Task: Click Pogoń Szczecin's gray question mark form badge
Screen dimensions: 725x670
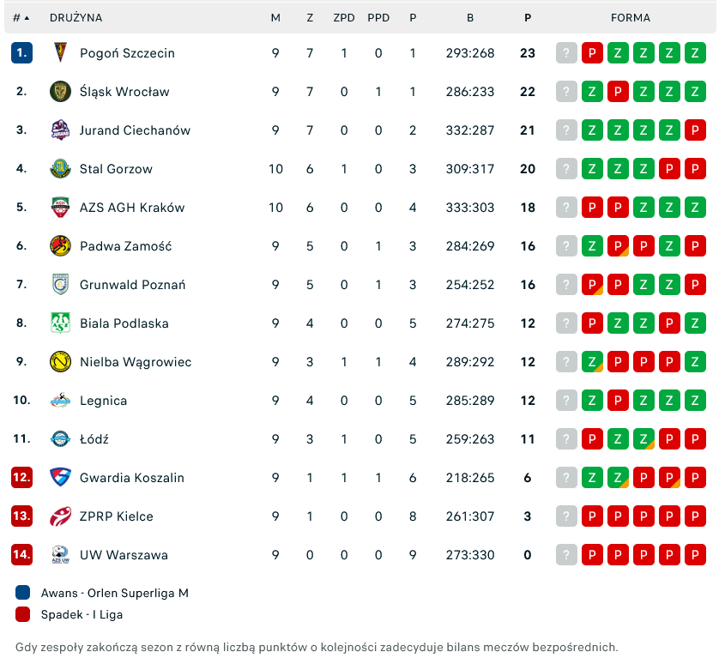Action: (566, 53)
